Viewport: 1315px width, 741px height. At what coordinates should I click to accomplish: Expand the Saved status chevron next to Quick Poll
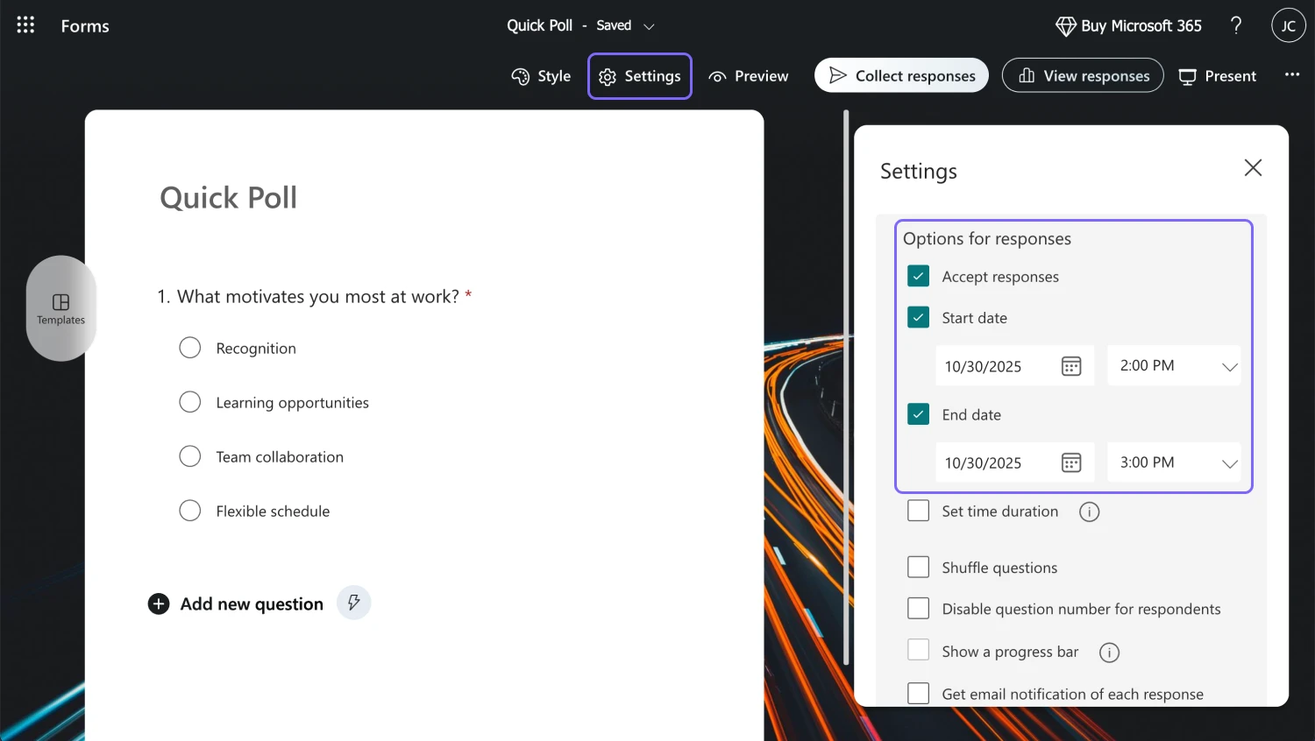pyautogui.click(x=649, y=26)
